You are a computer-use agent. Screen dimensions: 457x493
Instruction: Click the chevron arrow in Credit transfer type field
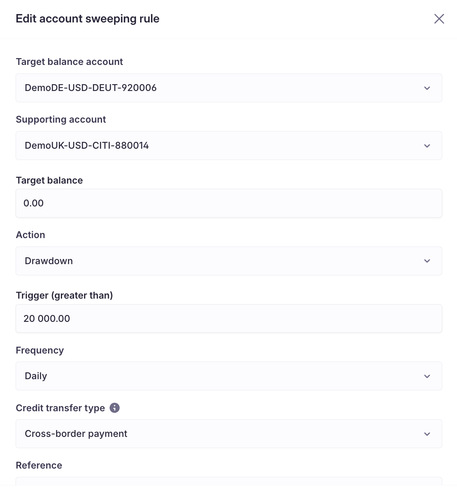click(427, 434)
